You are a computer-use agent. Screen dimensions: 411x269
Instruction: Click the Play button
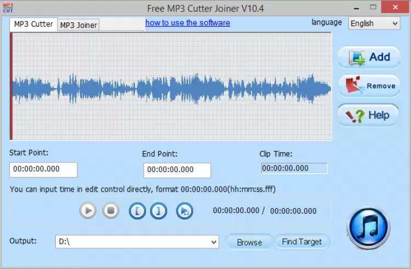coord(88,210)
